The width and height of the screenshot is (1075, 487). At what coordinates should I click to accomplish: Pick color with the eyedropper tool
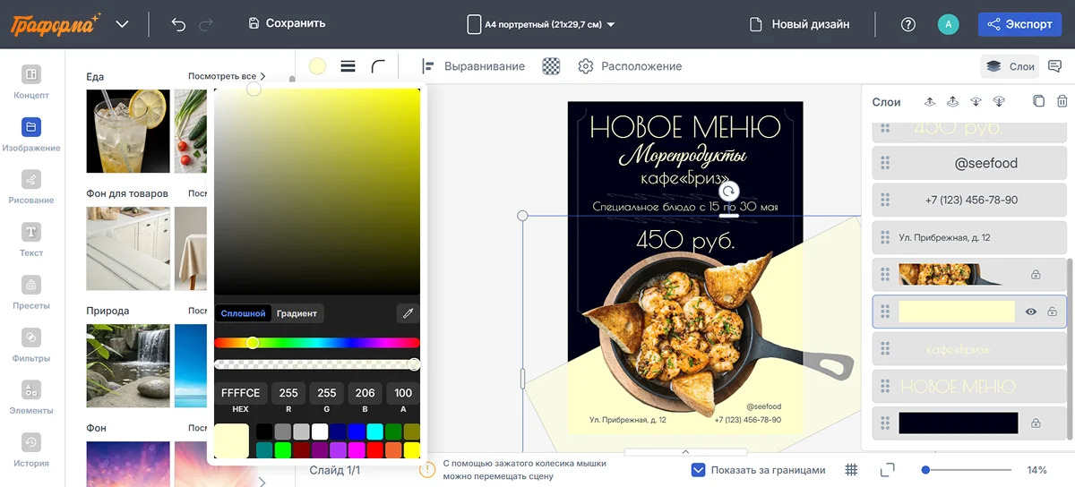pyautogui.click(x=408, y=312)
